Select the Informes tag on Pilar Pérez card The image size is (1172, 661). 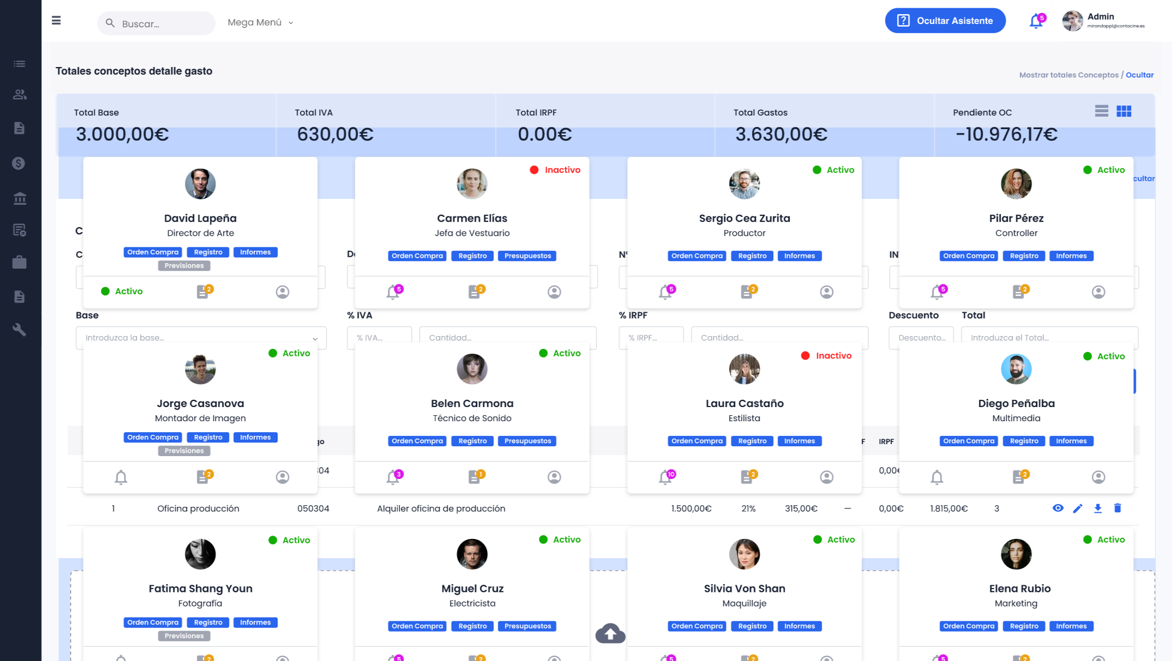tap(1071, 256)
